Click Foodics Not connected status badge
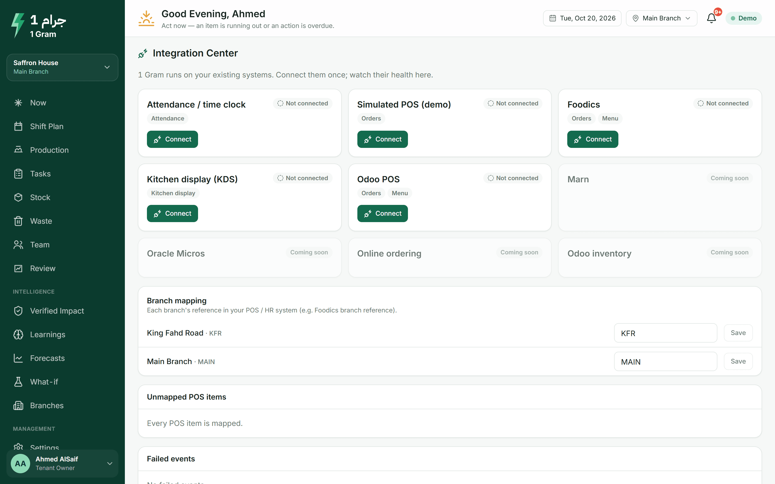The width and height of the screenshot is (775, 484). 723,104
